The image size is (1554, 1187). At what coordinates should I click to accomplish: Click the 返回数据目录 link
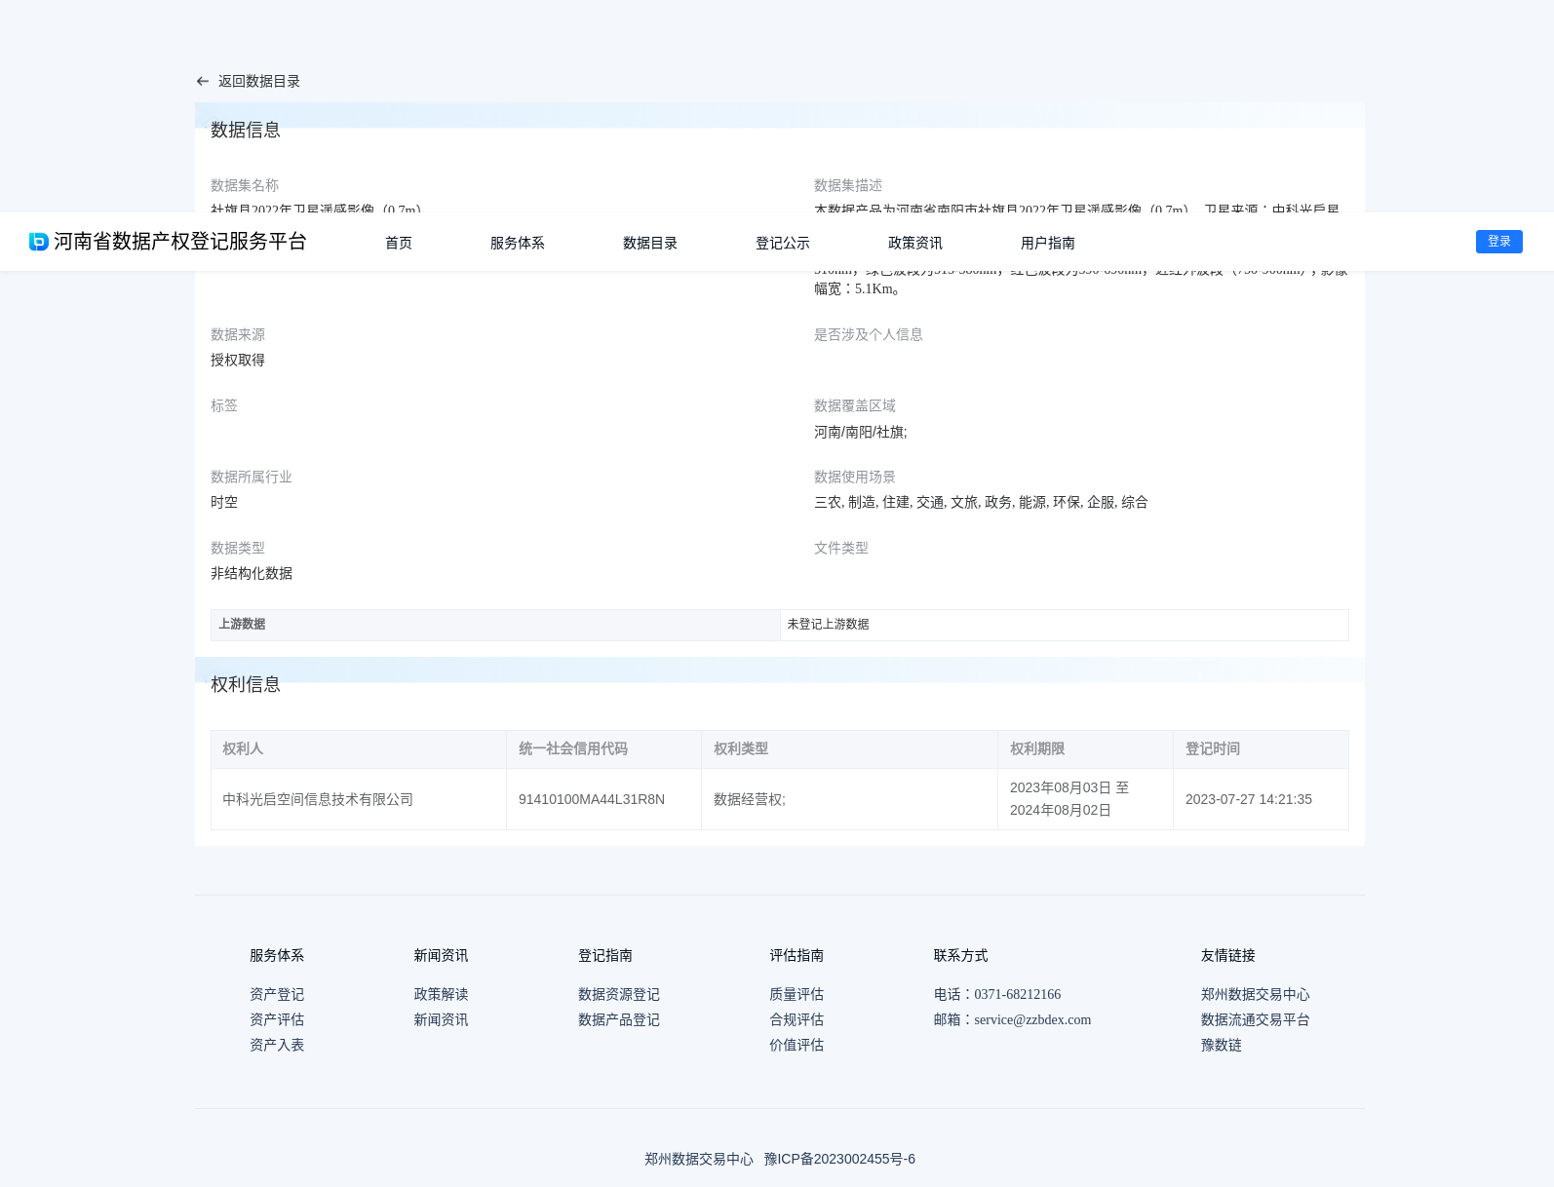point(259,82)
